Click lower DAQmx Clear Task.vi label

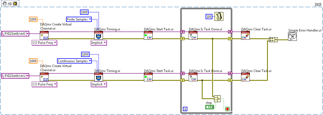[256, 71]
